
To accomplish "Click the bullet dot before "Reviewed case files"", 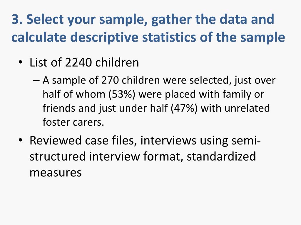I will point(20,140).
